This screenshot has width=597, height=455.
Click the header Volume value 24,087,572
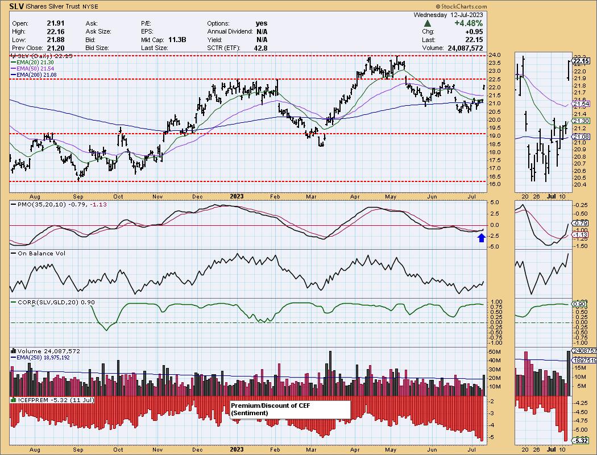click(x=465, y=48)
